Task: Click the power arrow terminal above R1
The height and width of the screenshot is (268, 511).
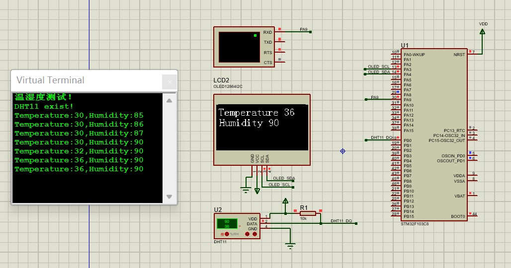Action: pyautogui.click(x=285, y=201)
